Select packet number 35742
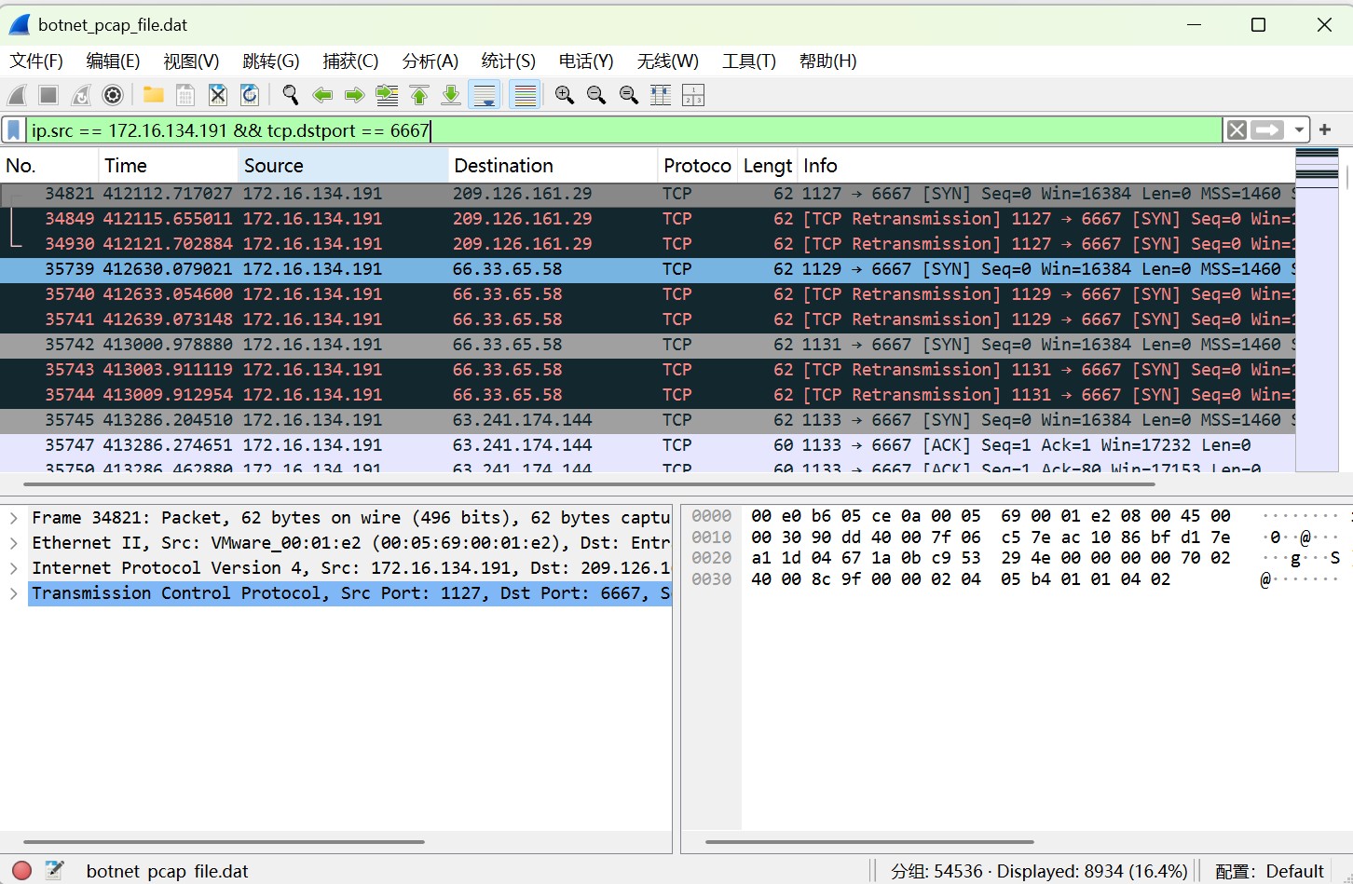 click(648, 345)
